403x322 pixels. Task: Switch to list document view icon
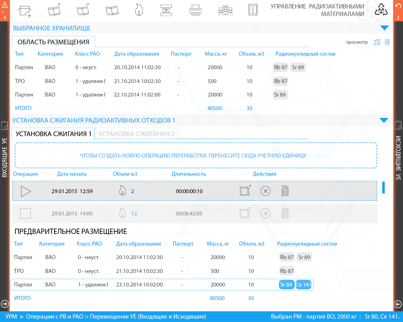coord(387,42)
